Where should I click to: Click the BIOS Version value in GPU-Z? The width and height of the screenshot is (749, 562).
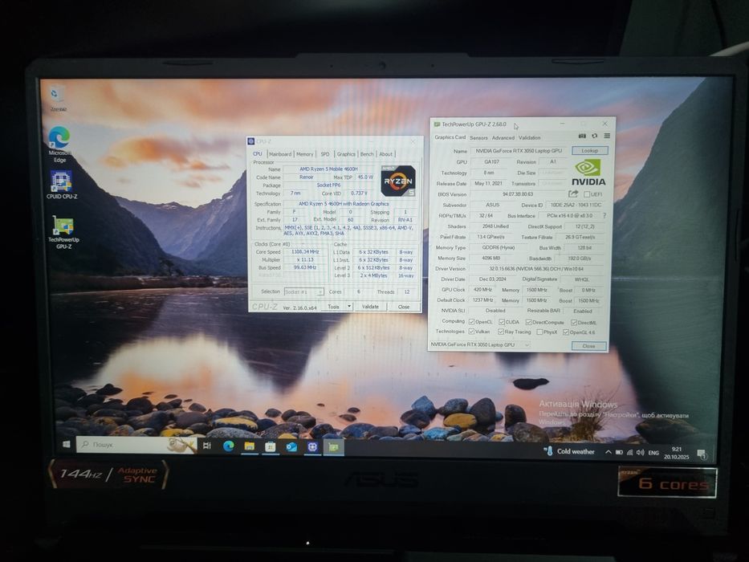click(x=518, y=194)
